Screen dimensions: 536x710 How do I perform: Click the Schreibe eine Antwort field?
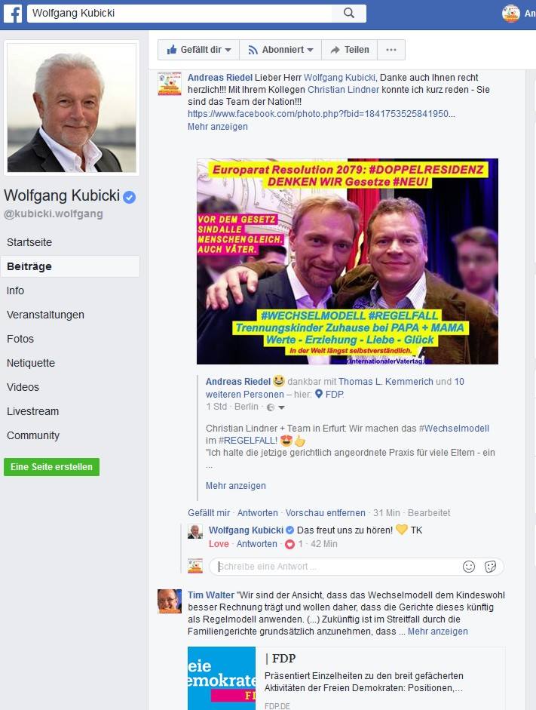coord(337,567)
